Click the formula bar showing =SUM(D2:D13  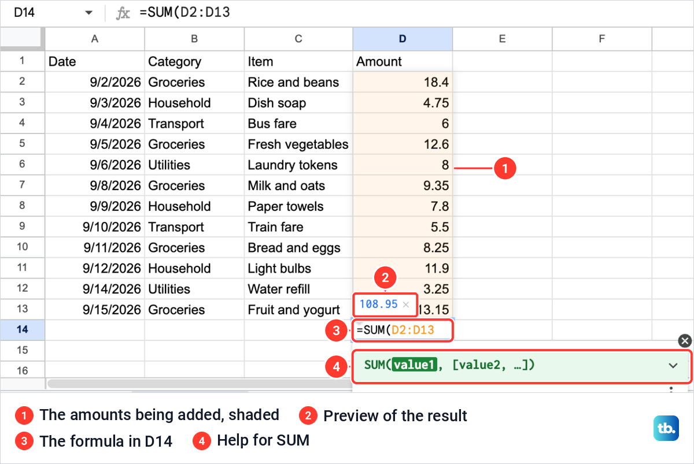[414, 13]
